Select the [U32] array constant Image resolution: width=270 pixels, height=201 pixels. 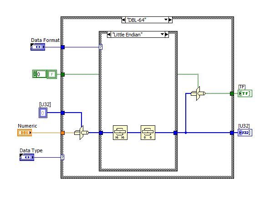(x=43, y=113)
